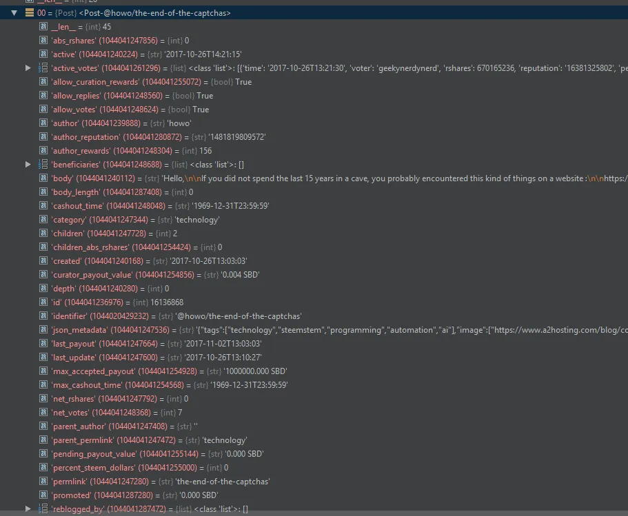Click the Post object icon beside 00
The image size is (628, 516).
coord(29,13)
